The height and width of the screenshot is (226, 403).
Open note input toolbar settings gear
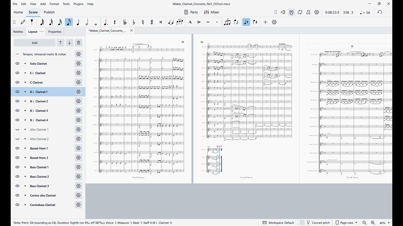click(x=274, y=22)
